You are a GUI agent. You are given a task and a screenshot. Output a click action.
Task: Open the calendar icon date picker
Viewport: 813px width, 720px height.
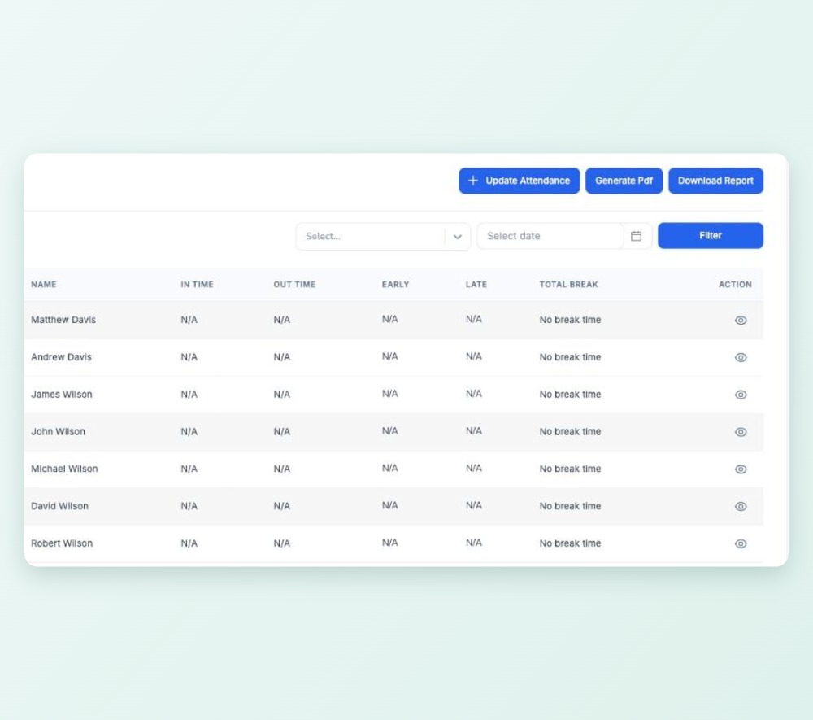click(637, 236)
